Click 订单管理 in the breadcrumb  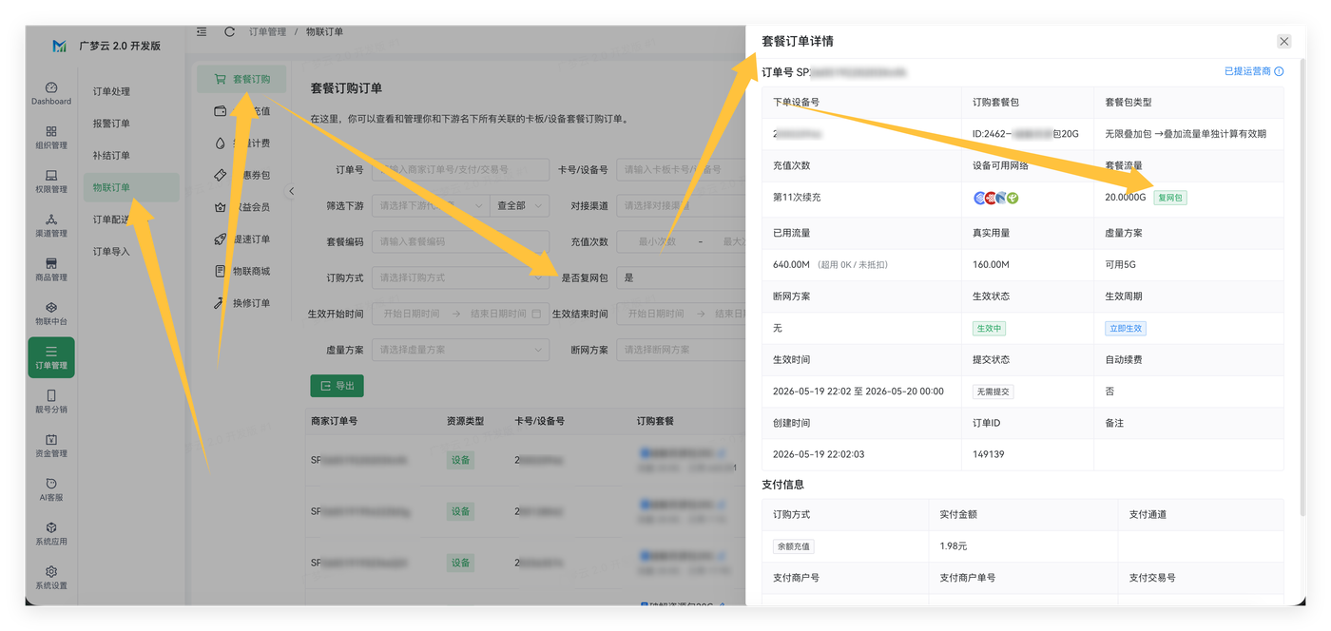point(267,31)
